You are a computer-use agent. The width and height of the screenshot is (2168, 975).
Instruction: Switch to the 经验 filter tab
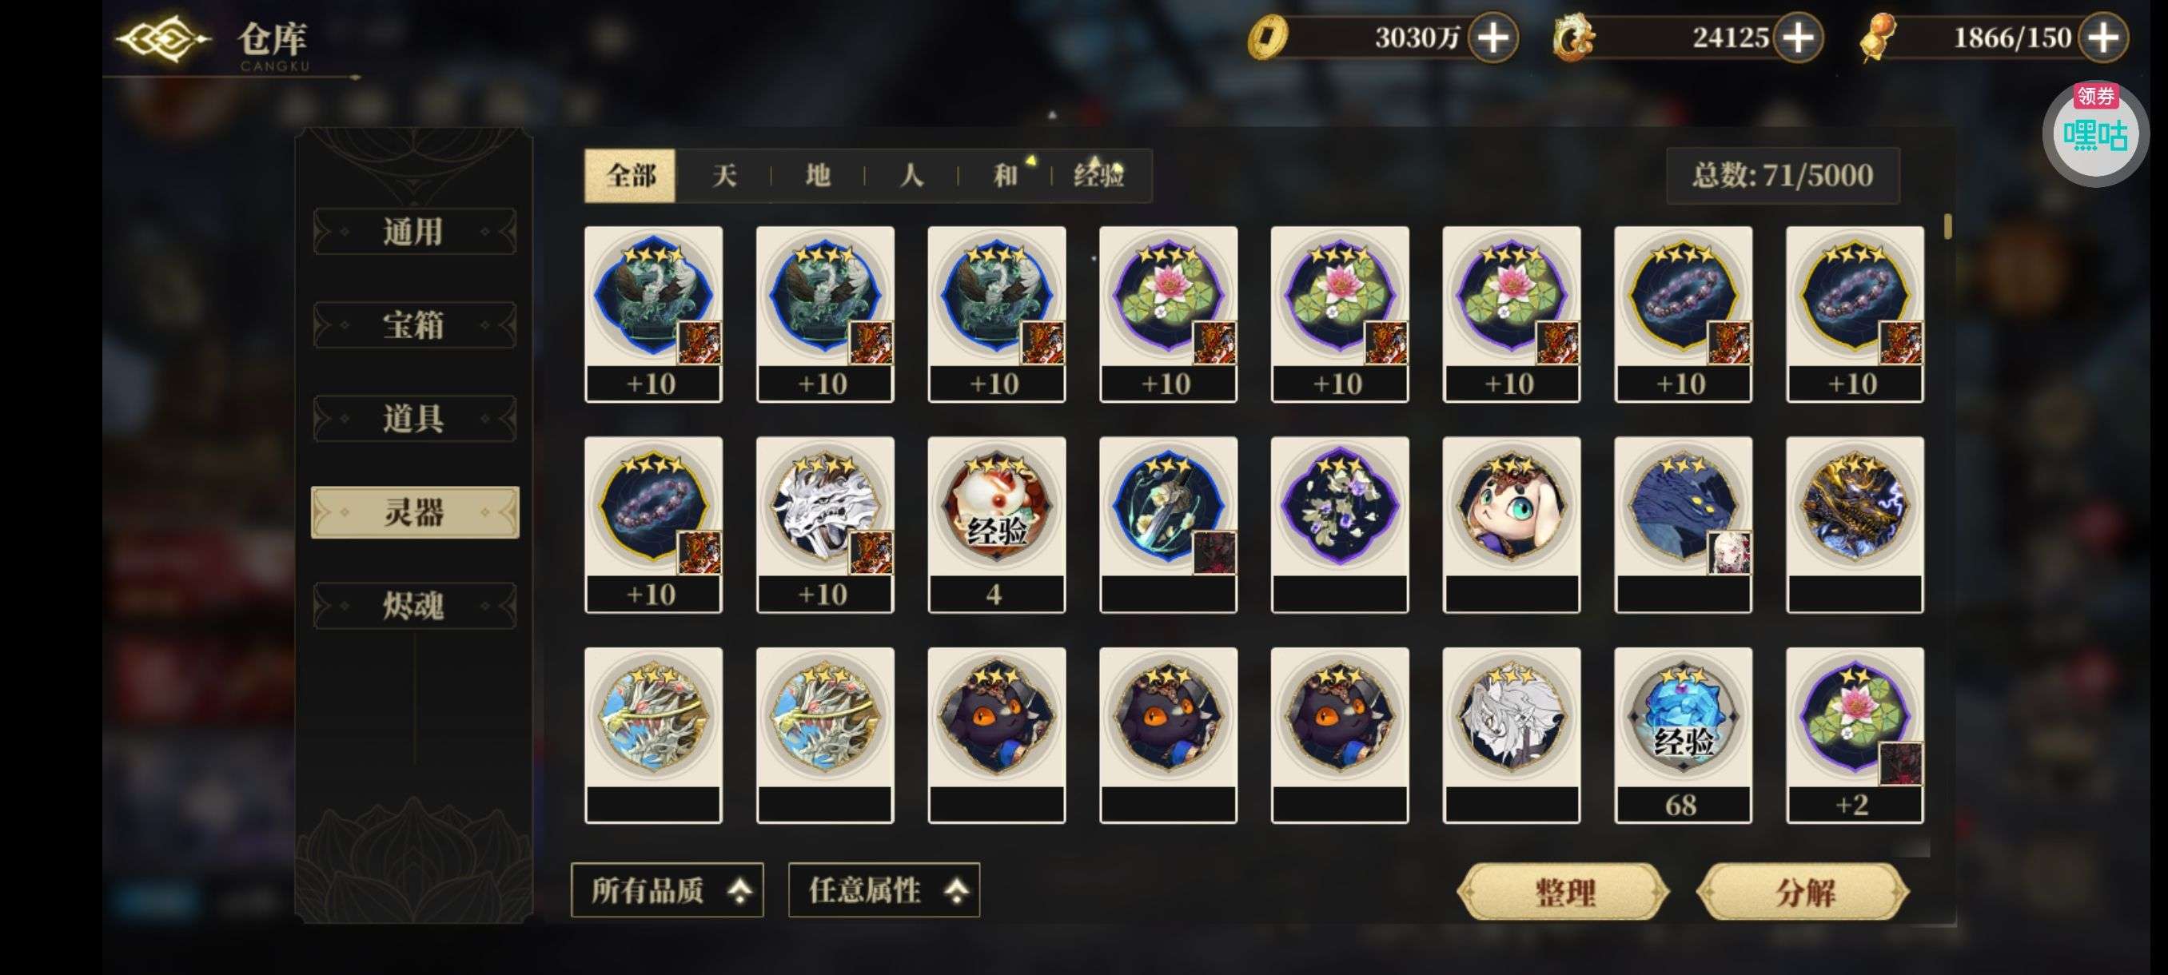[x=1098, y=175]
